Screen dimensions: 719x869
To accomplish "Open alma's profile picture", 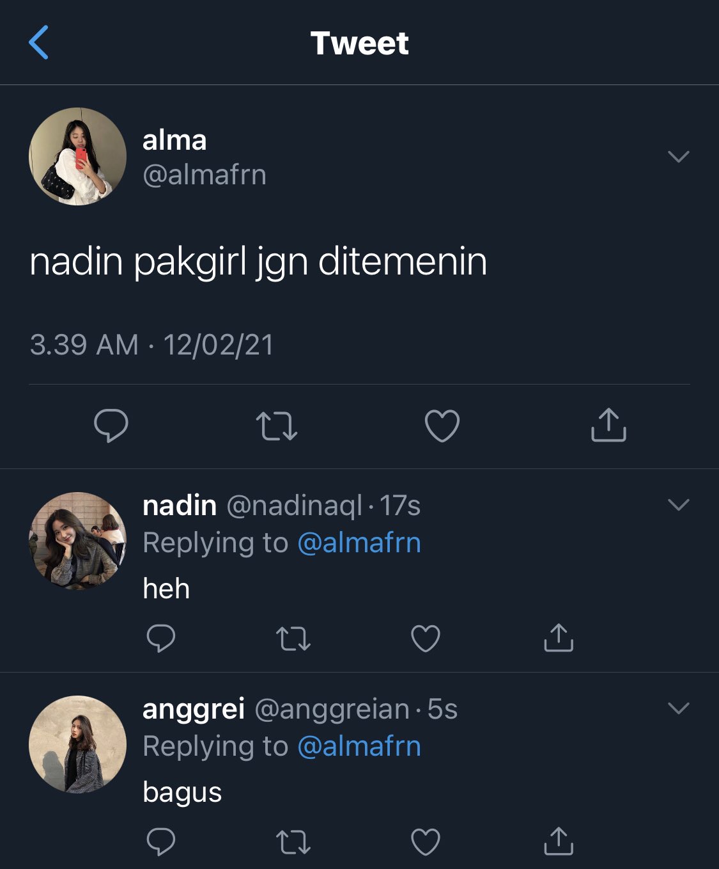I will [77, 156].
